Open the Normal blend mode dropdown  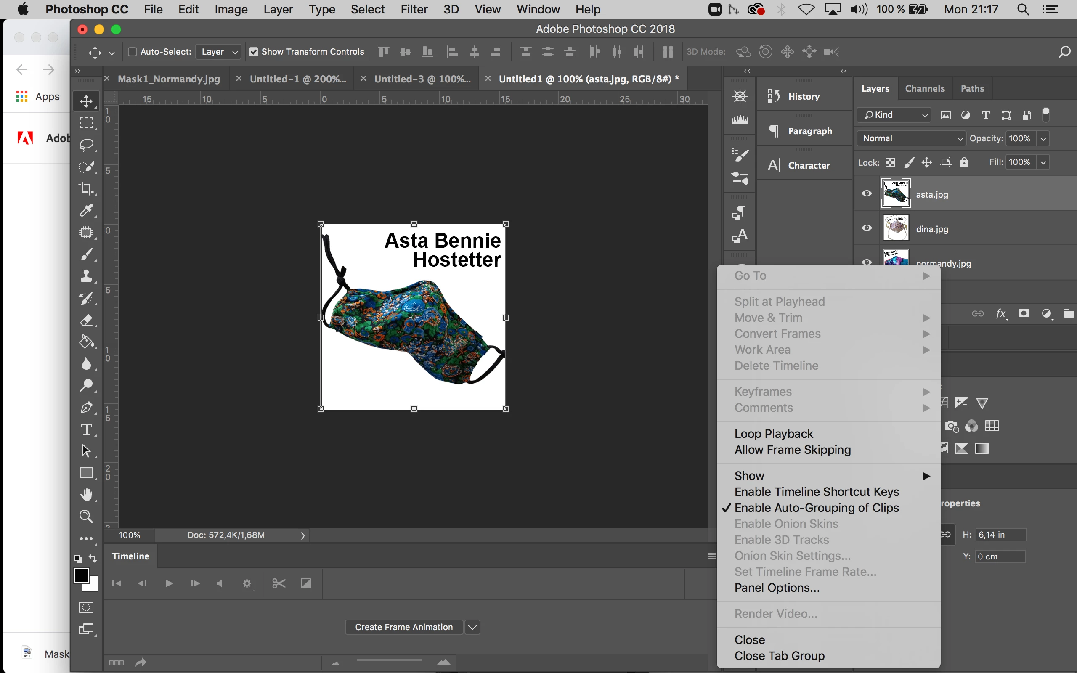coord(911,138)
